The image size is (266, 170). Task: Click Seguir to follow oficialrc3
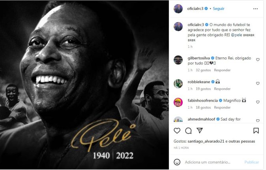(219, 8)
